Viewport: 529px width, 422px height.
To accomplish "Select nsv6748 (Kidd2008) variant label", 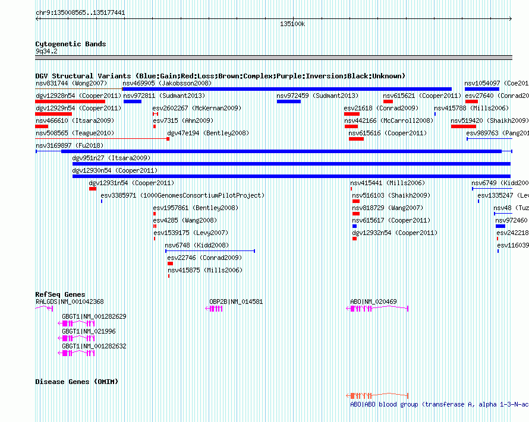I will [197, 245].
